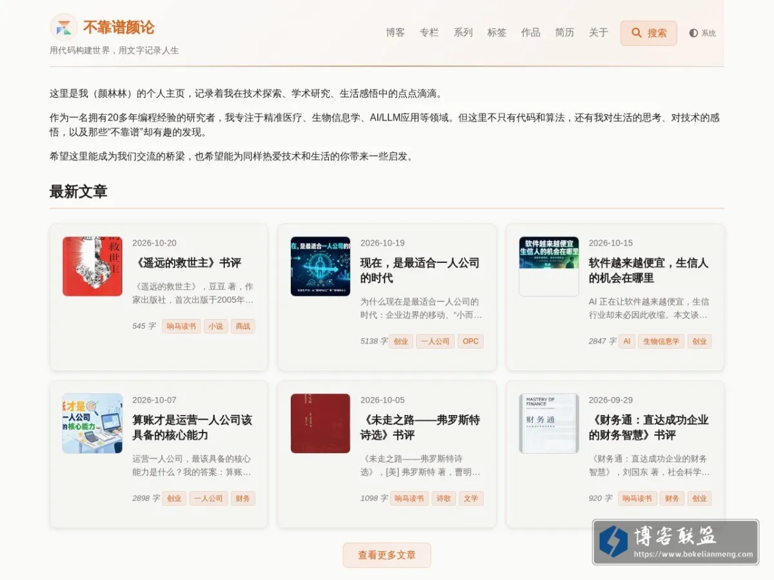Screen dimensions: 774x580
Task: Select the 小说 tag
Action: coord(215,326)
